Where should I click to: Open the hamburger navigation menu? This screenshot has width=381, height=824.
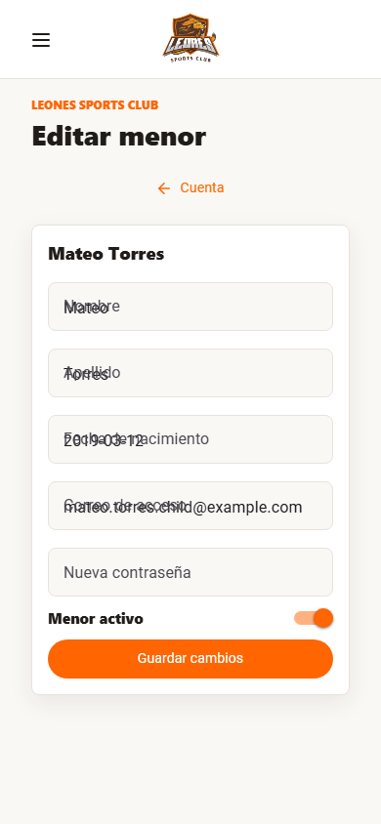click(41, 40)
